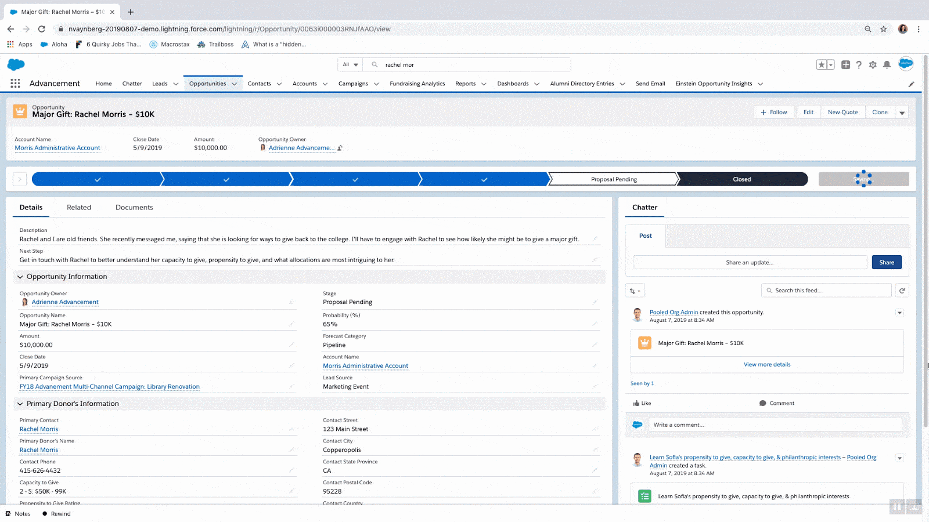Expand the Contacts tab dropdown arrow
The height and width of the screenshot is (522, 929).
pyautogui.click(x=279, y=84)
